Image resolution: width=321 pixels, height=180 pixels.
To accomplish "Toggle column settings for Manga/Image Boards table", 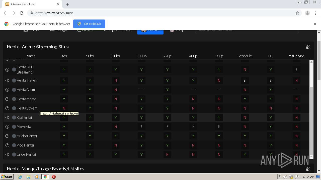I will pyautogui.click(x=308, y=169).
